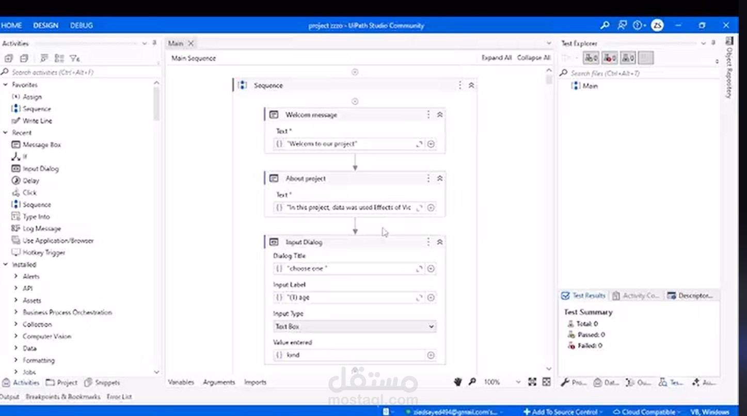Switch to the Project panel tab

tap(61, 382)
